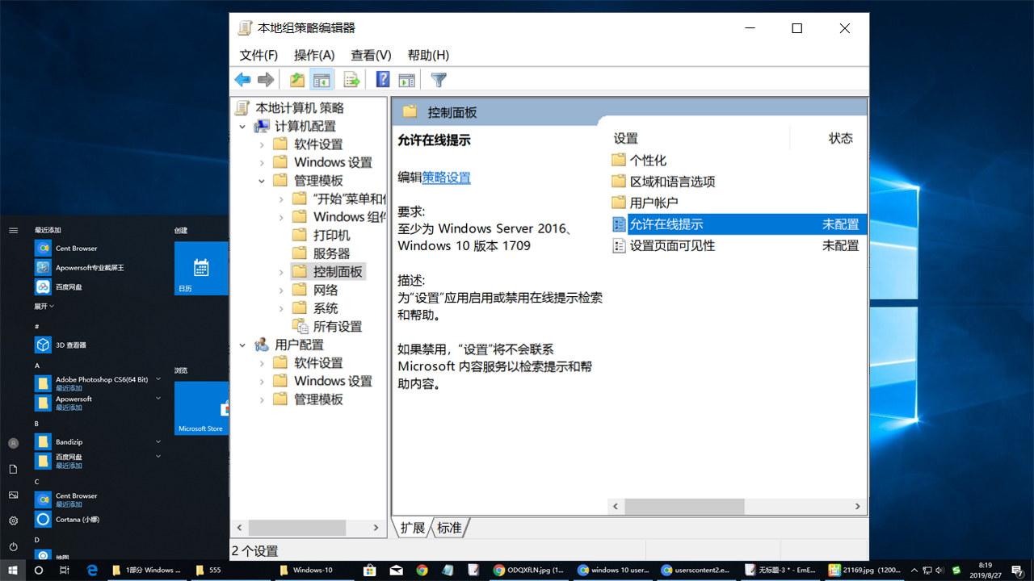Open Help via the blue question mark icon
Viewport: 1034px width, 581px height.
pos(383,80)
